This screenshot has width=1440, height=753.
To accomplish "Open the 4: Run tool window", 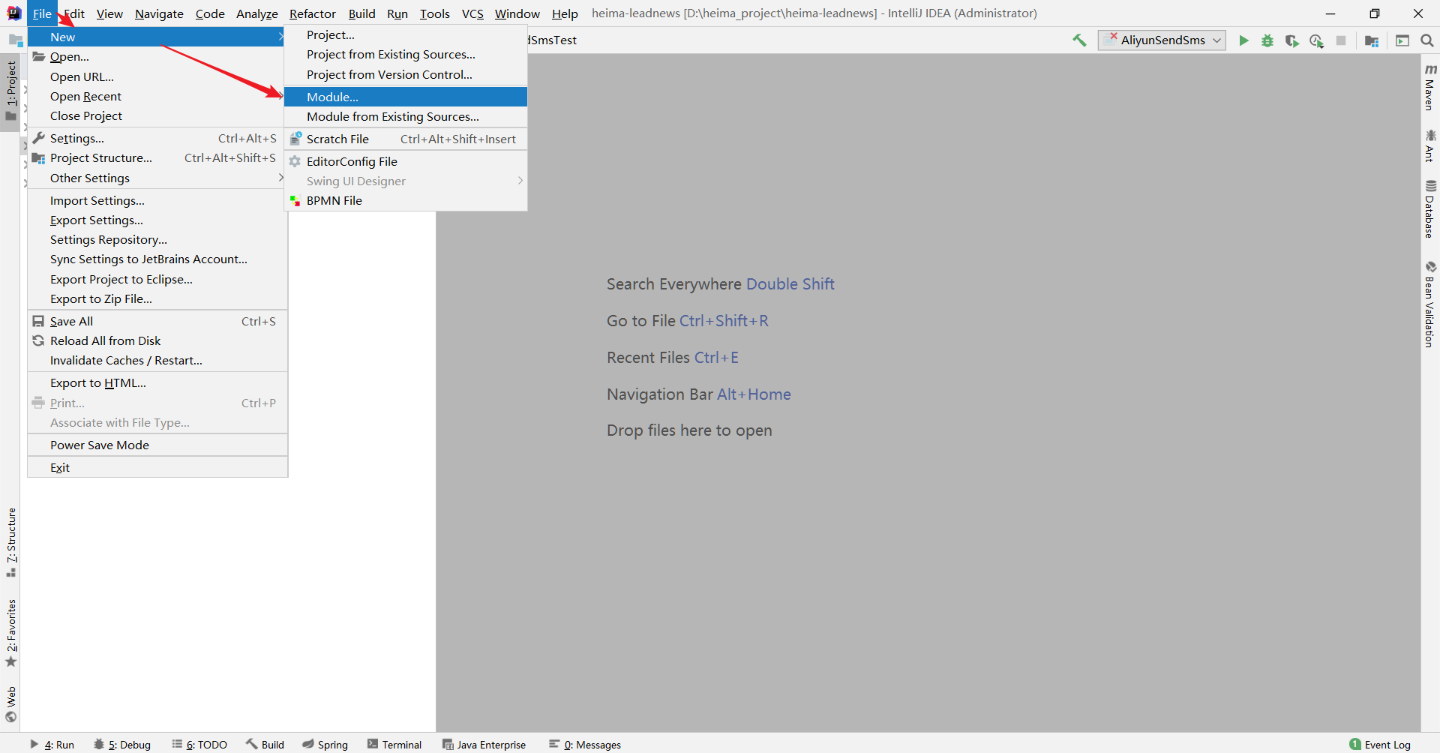I will [52, 744].
